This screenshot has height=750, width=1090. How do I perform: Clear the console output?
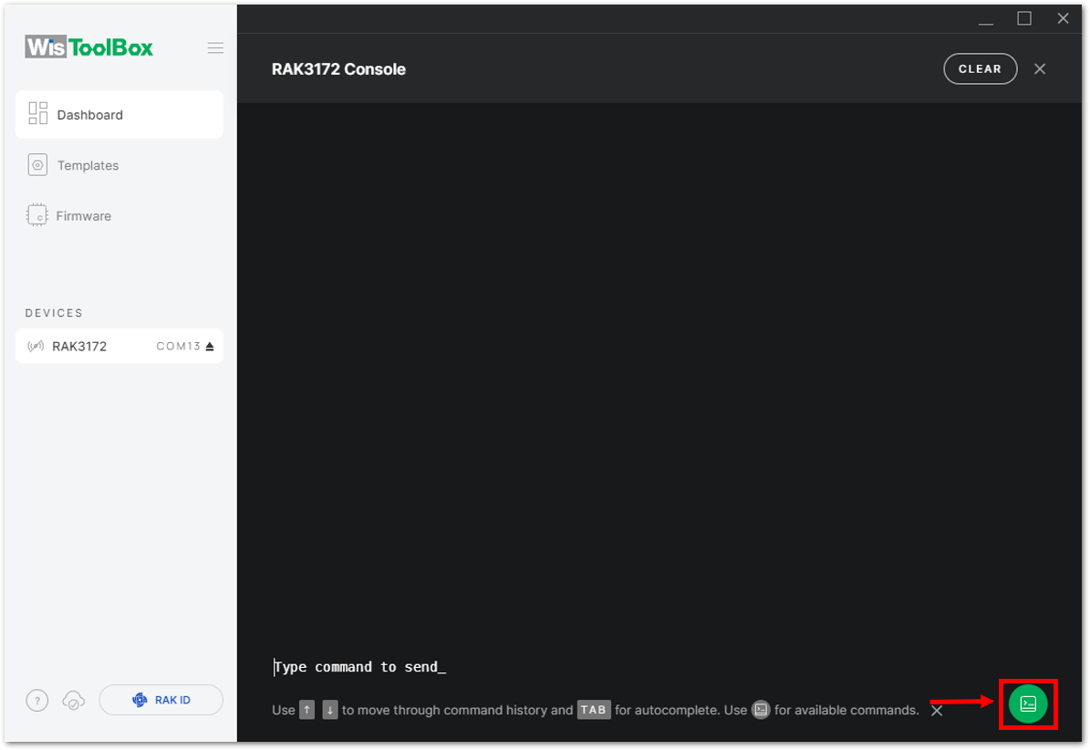coord(981,68)
